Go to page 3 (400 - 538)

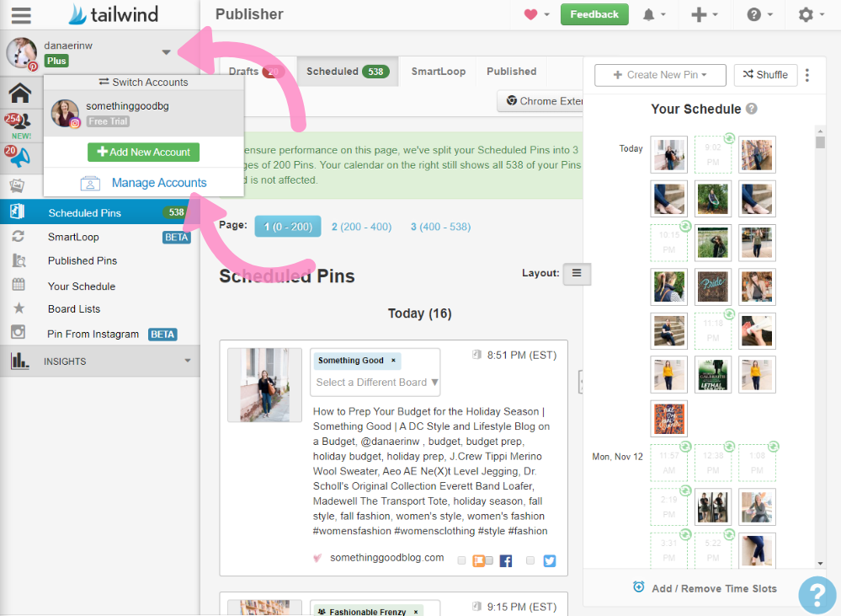[440, 227]
